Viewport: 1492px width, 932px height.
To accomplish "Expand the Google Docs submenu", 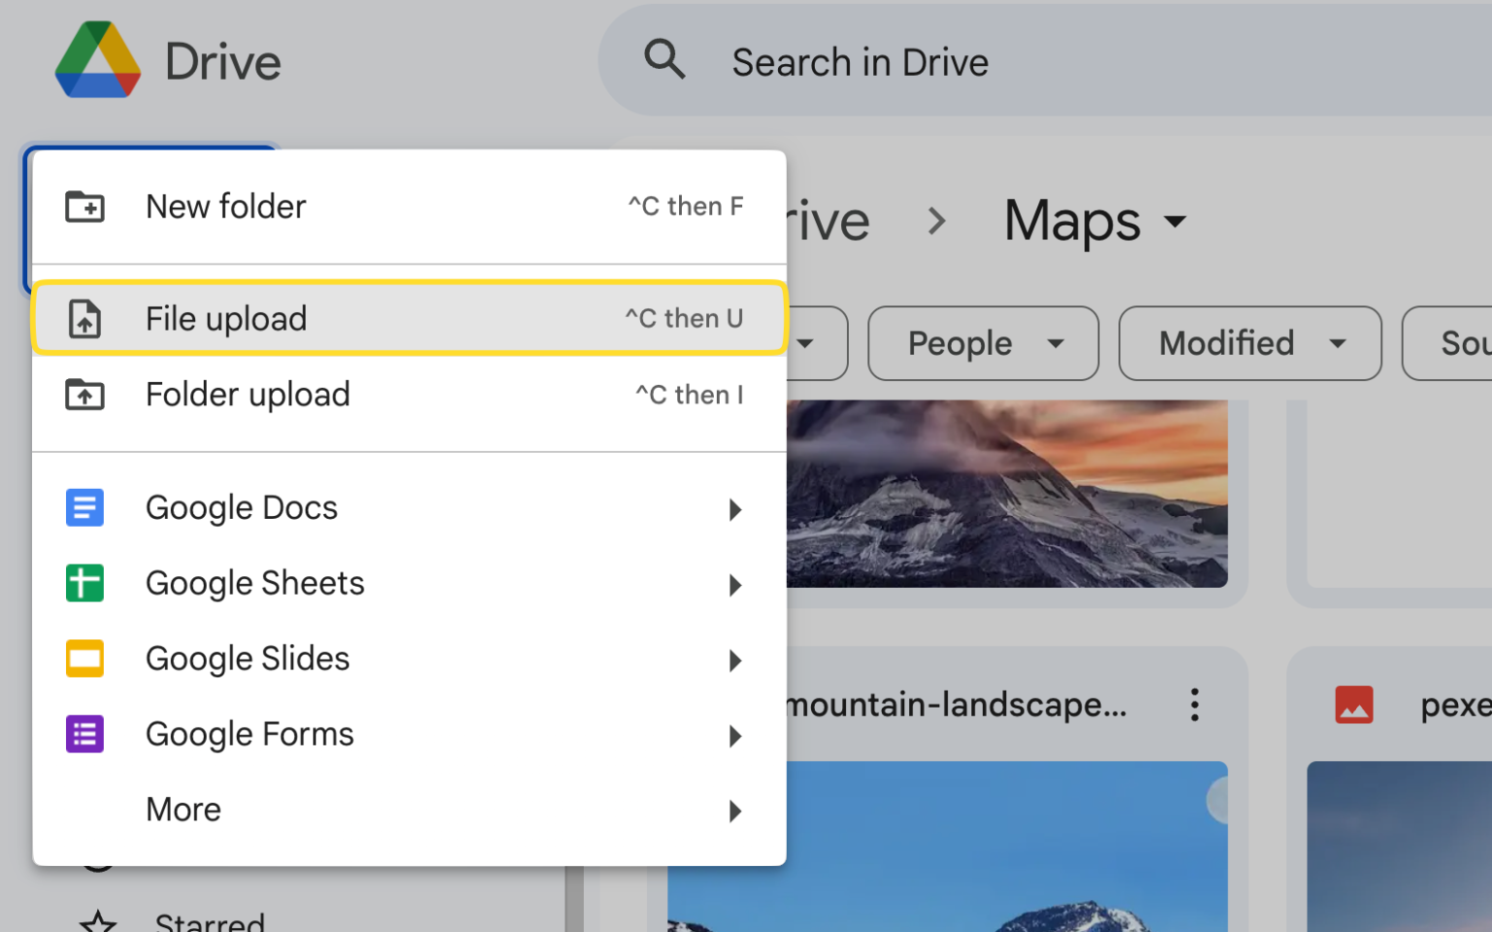I will click(735, 509).
